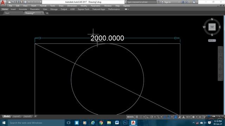
Task: Click the Photoshop taskbar icon
Action: pos(125,123)
